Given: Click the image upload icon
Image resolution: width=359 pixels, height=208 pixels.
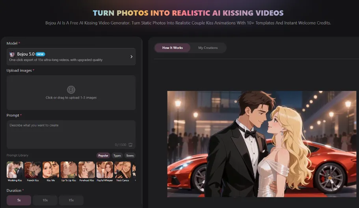Looking at the screenshot, I should (71, 89).
